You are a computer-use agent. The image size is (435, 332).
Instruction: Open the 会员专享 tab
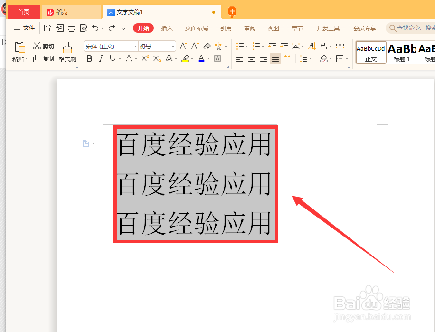(x=365, y=28)
